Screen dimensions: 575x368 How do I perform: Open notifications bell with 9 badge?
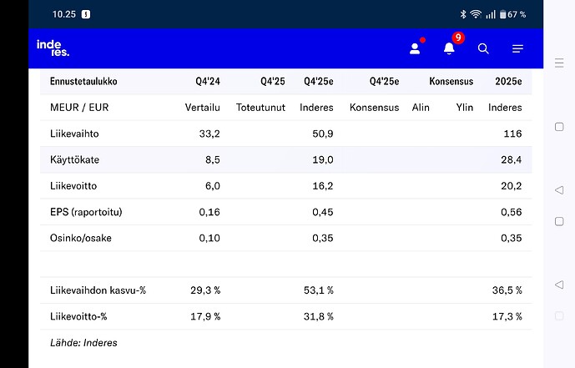click(x=449, y=48)
